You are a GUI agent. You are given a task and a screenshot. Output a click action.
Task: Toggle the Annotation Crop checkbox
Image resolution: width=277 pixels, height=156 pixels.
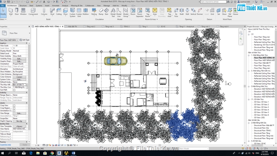coord(14,111)
